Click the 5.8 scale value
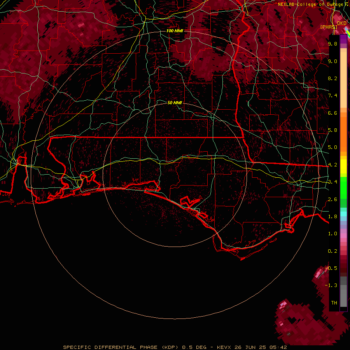This screenshot has width=350, height=350. click(x=332, y=130)
